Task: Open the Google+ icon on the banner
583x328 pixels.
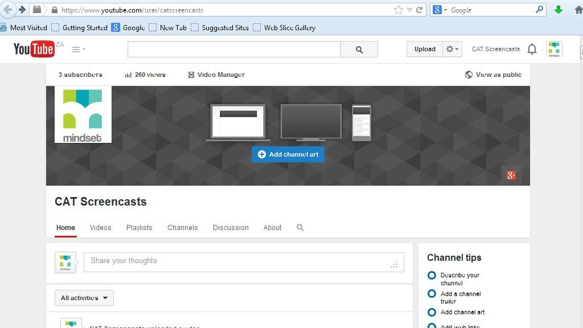Action: tap(511, 175)
